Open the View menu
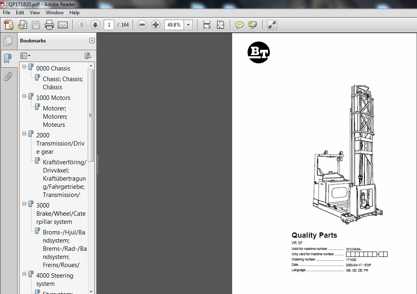 pyautogui.click(x=35, y=13)
